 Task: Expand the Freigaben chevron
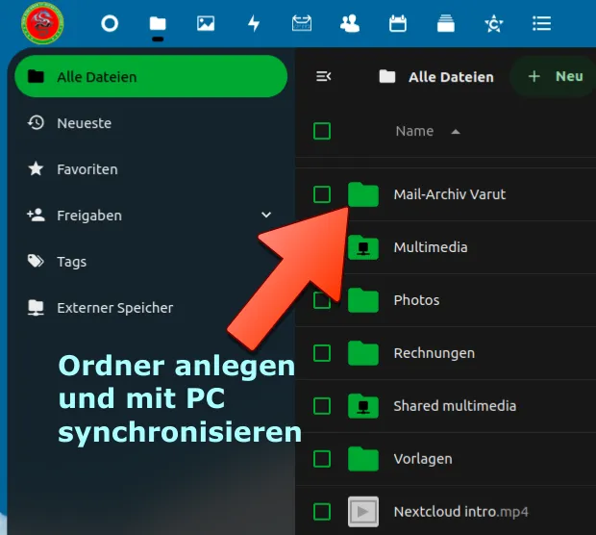pyautogui.click(x=266, y=215)
